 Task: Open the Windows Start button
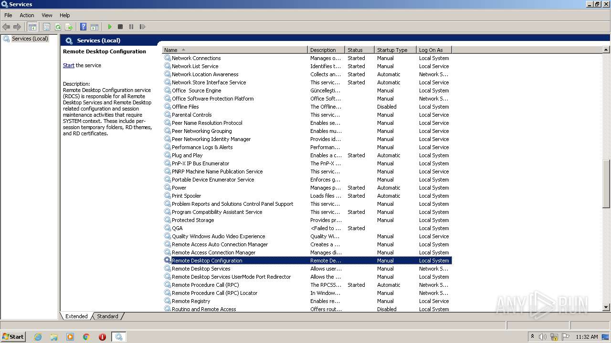pos(13,336)
